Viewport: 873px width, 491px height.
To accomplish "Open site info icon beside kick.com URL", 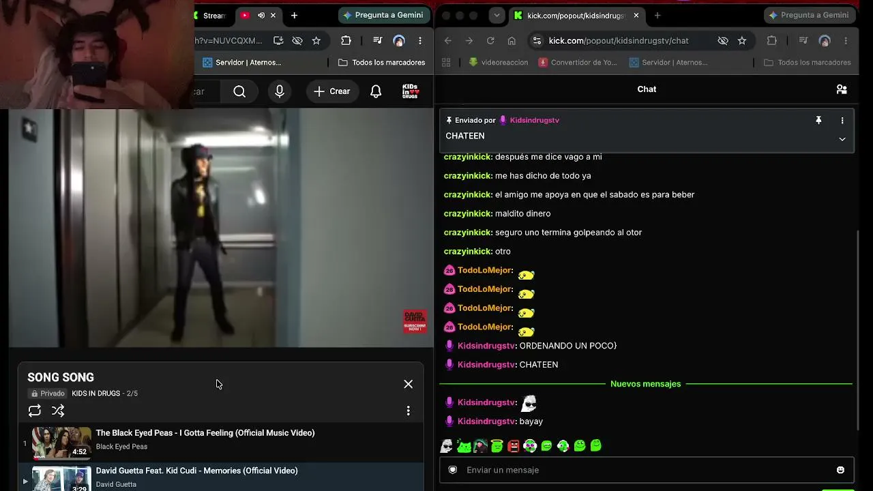I will 537,41.
